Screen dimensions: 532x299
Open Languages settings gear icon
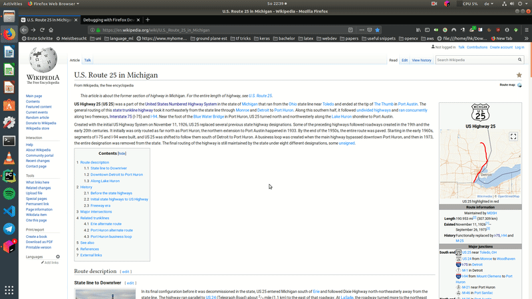pyautogui.click(x=58, y=256)
